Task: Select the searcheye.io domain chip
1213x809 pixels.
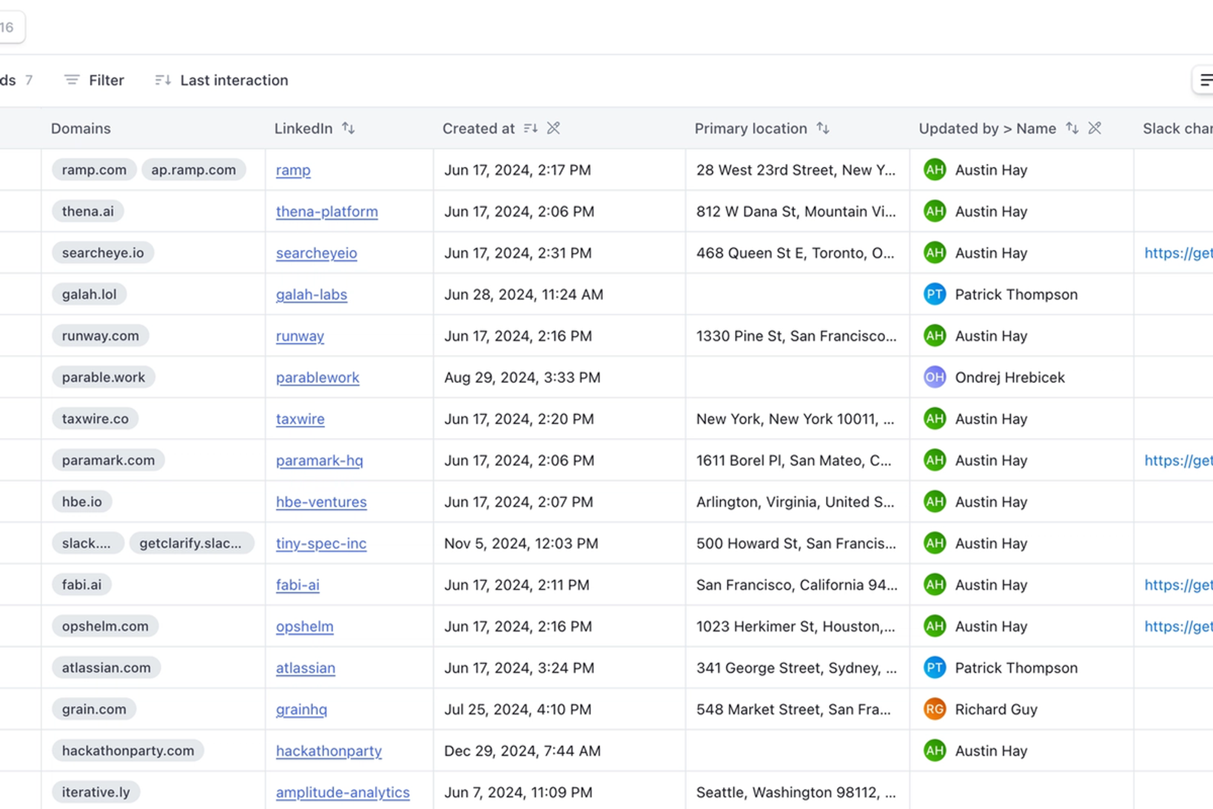Action: tap(103, 252)
